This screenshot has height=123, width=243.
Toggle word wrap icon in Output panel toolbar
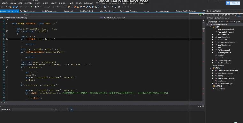coord(71,109)
